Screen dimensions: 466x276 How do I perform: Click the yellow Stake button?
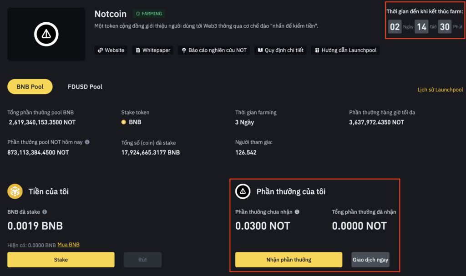[x=61, y=260]
